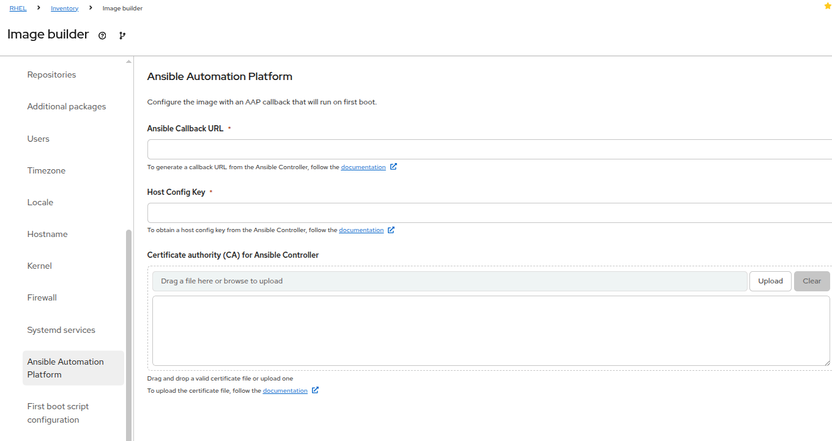832x441 pixels.
Task: Open callback URL documentation link
Action: point(363,167)
